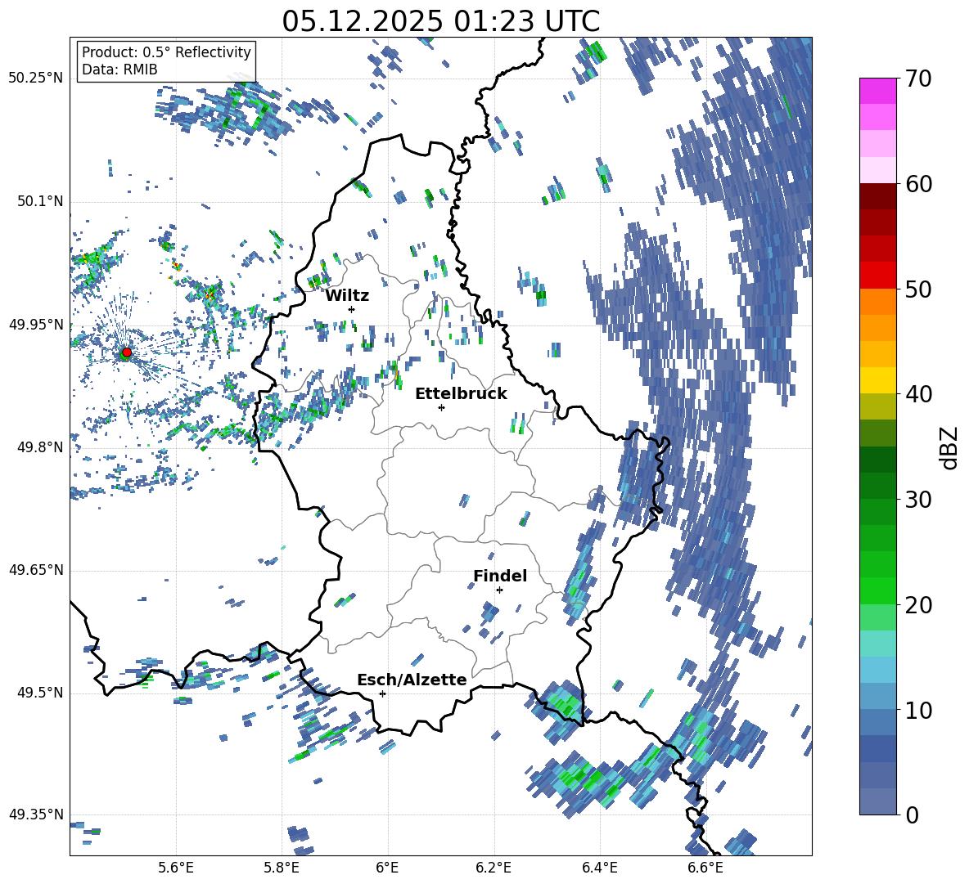Click the dark red colorbar swatch below 60
Image resolution: width=969 pixels, height=884 pixels.
point(877,196)
